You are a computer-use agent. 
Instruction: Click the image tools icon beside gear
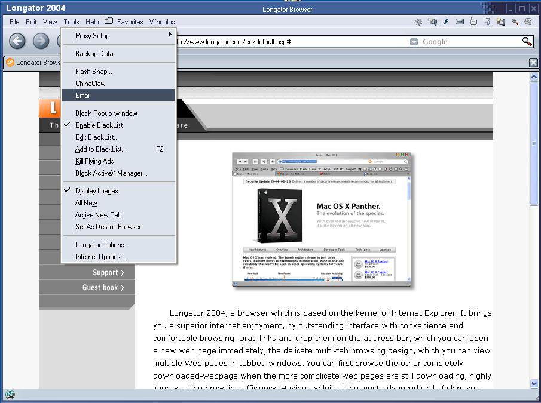tap(432, 22)
